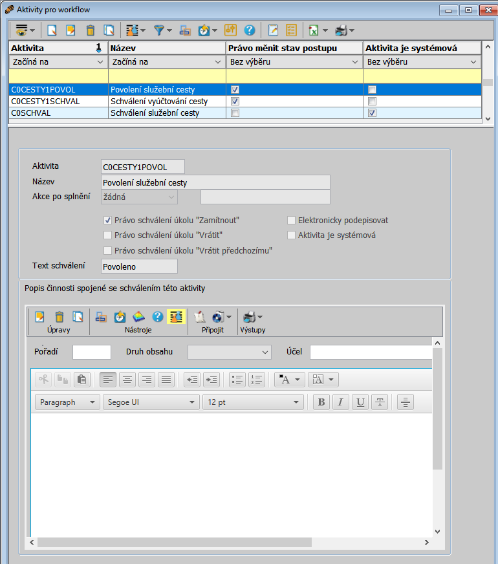Click the Excel export icon
The width and height of the screenshot is (498, 564).
coord(313,30)
